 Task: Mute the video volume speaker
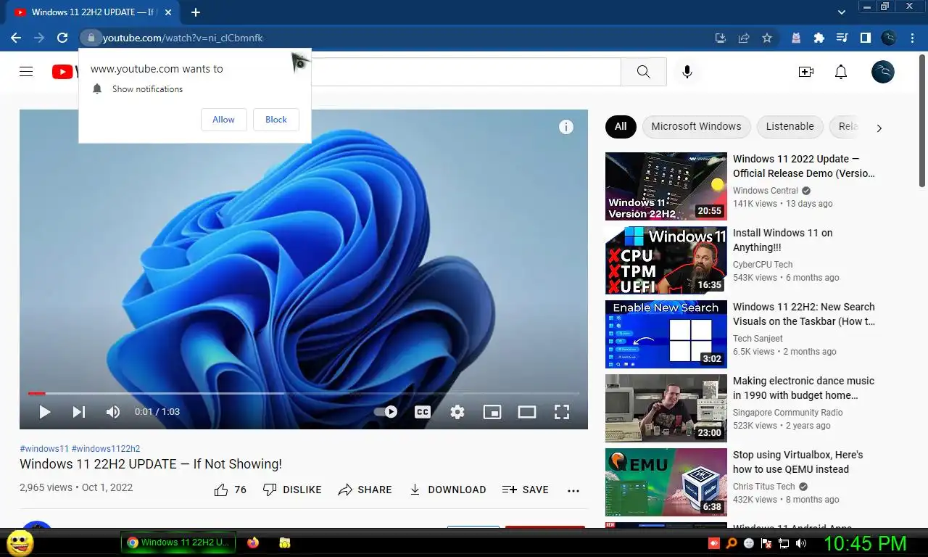[x=113, y=412]
